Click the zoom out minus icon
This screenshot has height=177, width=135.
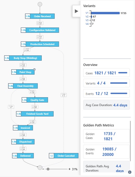[x=43, y=169]
